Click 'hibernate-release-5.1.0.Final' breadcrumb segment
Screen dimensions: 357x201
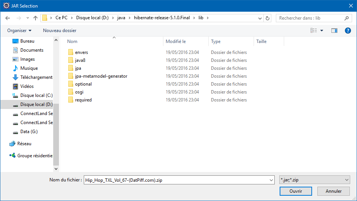click(162, 18)
